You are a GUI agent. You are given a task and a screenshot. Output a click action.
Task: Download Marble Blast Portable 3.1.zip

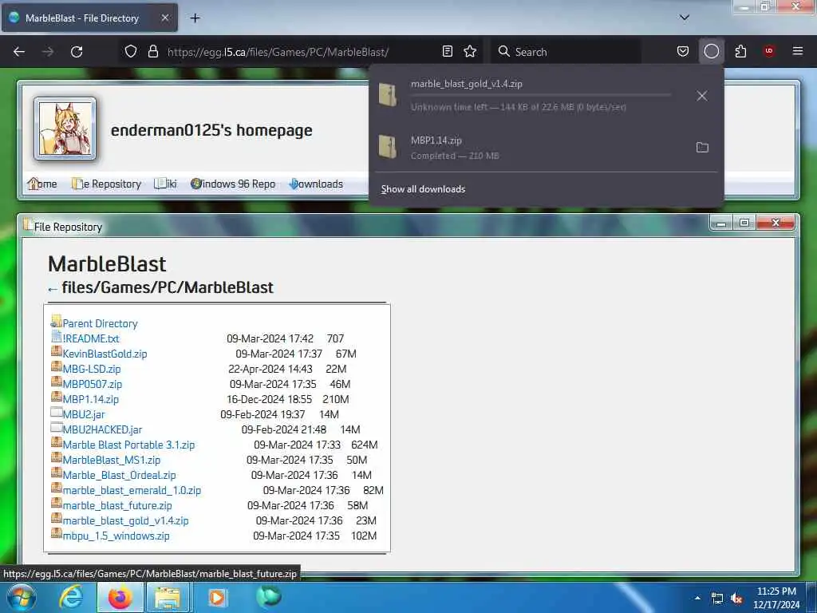coord(128,445)
